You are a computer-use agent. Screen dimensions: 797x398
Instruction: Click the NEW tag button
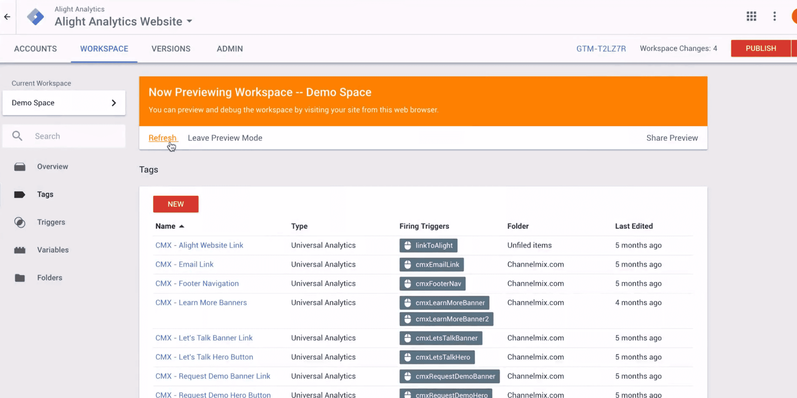176,204
